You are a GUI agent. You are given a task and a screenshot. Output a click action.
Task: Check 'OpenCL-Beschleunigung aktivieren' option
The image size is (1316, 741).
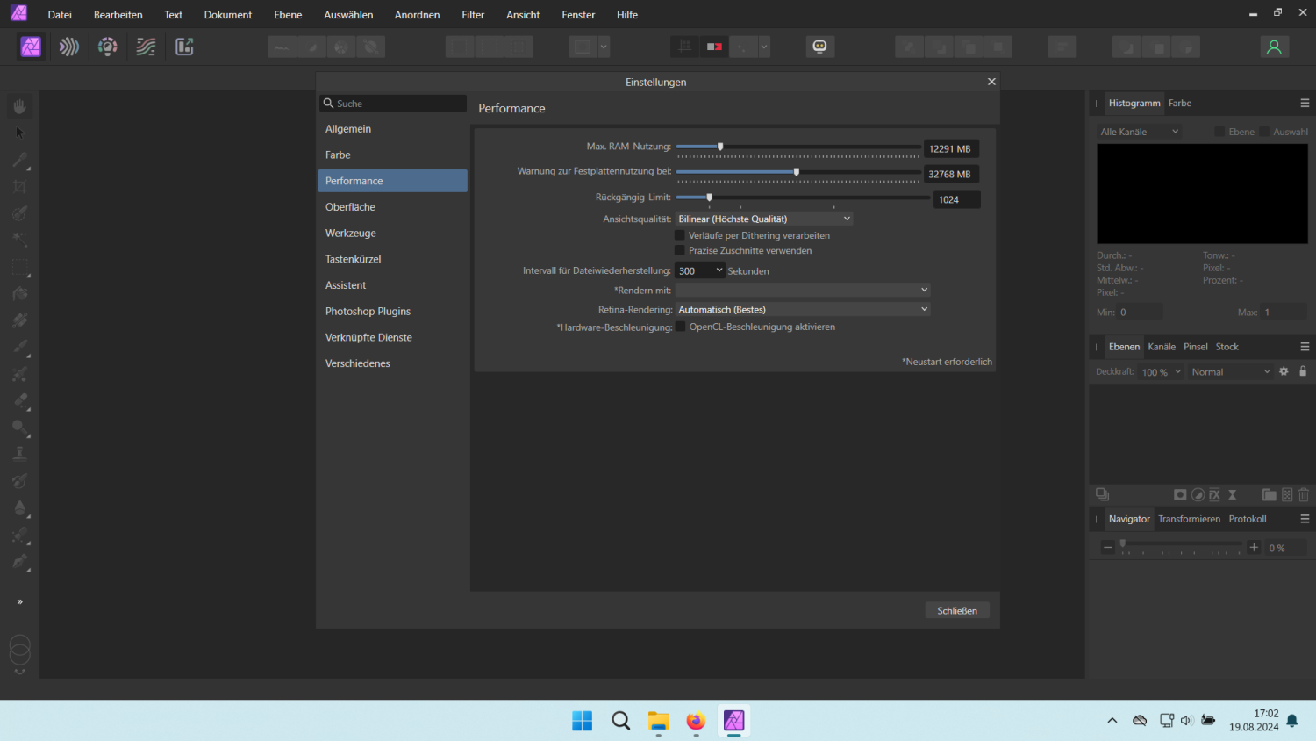(x=680, y=327)
